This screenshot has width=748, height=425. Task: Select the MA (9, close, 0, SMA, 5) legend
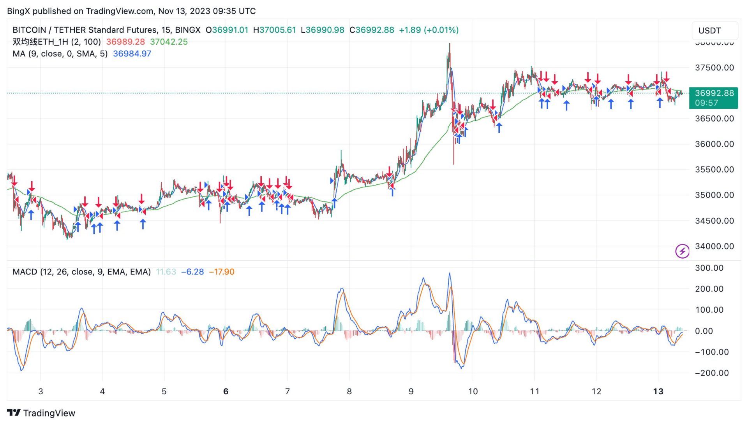tap(60, 54)
